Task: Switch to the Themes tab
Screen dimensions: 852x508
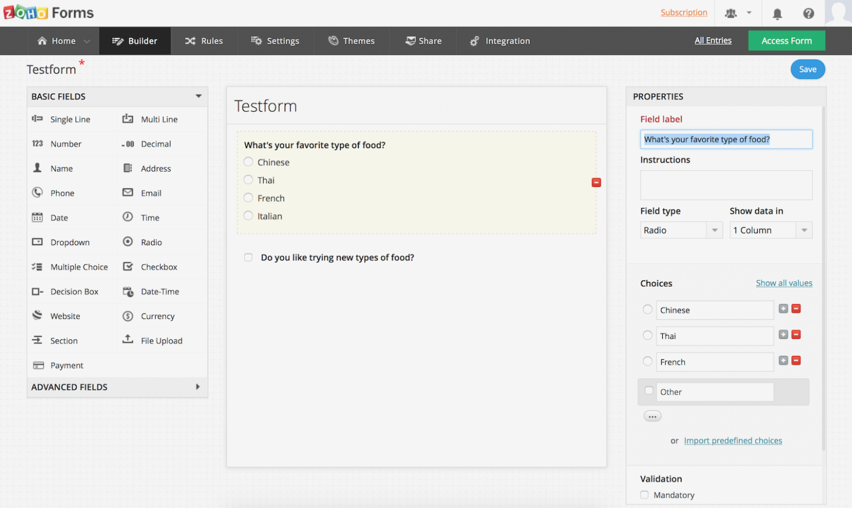Action: (351, 41)
